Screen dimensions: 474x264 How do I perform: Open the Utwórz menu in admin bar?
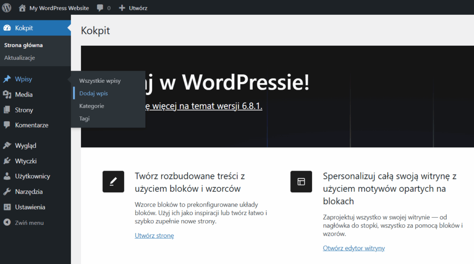coord(138,8)
